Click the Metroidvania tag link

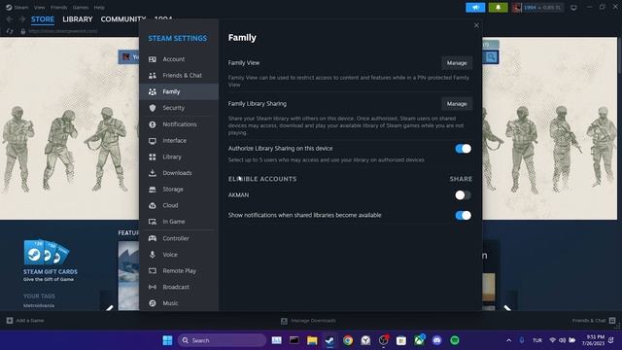39,305
